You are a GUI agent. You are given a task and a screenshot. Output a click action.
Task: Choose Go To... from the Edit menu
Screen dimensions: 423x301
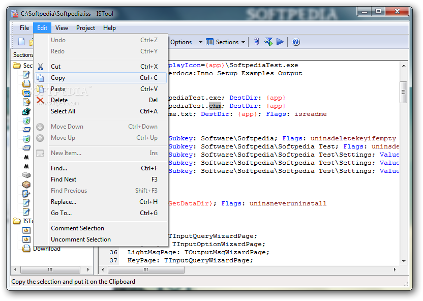coord(101,213)
